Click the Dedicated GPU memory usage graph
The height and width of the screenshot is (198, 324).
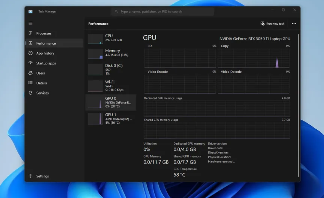click(217, 109)
